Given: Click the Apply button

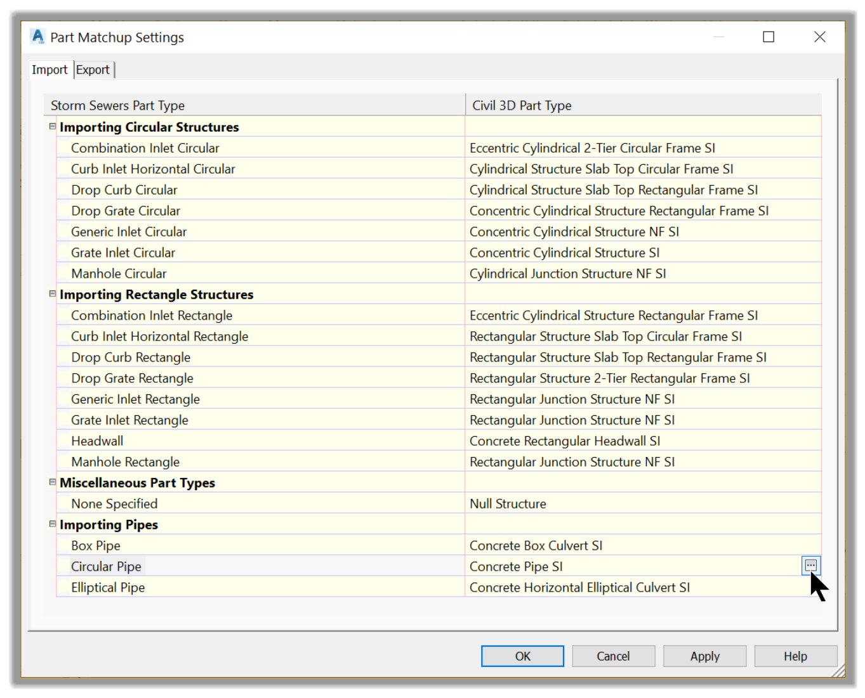Looking at the screenshot, I should pos(704,656).
